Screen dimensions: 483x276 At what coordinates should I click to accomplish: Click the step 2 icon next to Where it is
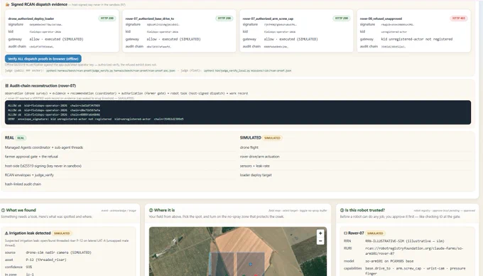[x=151, y=210]
